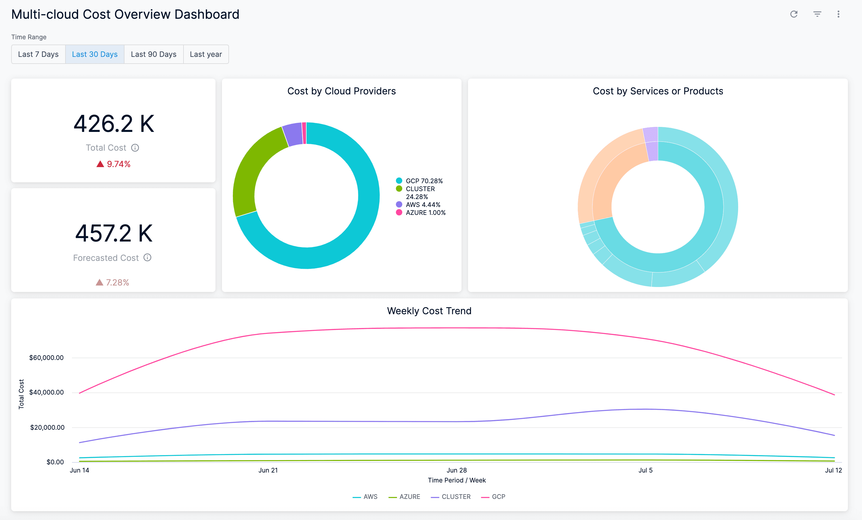Viewport: 862px width, 520px height.
Task: Click the Jun 28 label on the x-axis
Action: click(457, 470)
